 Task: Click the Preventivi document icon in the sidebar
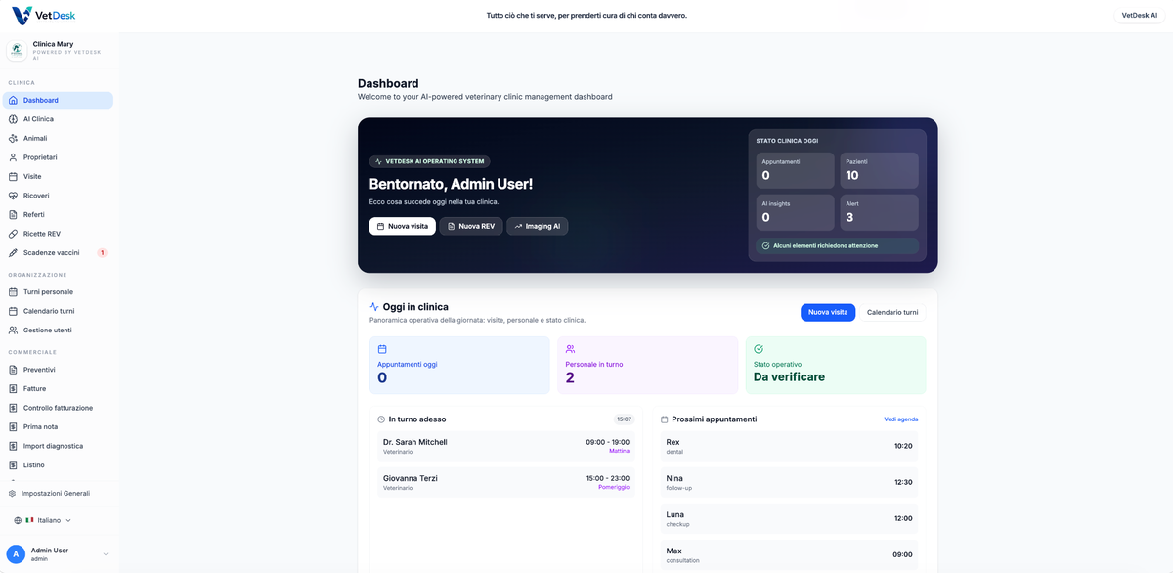coord(13,370)
